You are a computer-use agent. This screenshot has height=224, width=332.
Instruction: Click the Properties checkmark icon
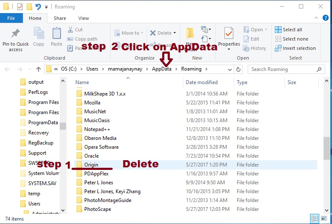click(x=229, y=33)
